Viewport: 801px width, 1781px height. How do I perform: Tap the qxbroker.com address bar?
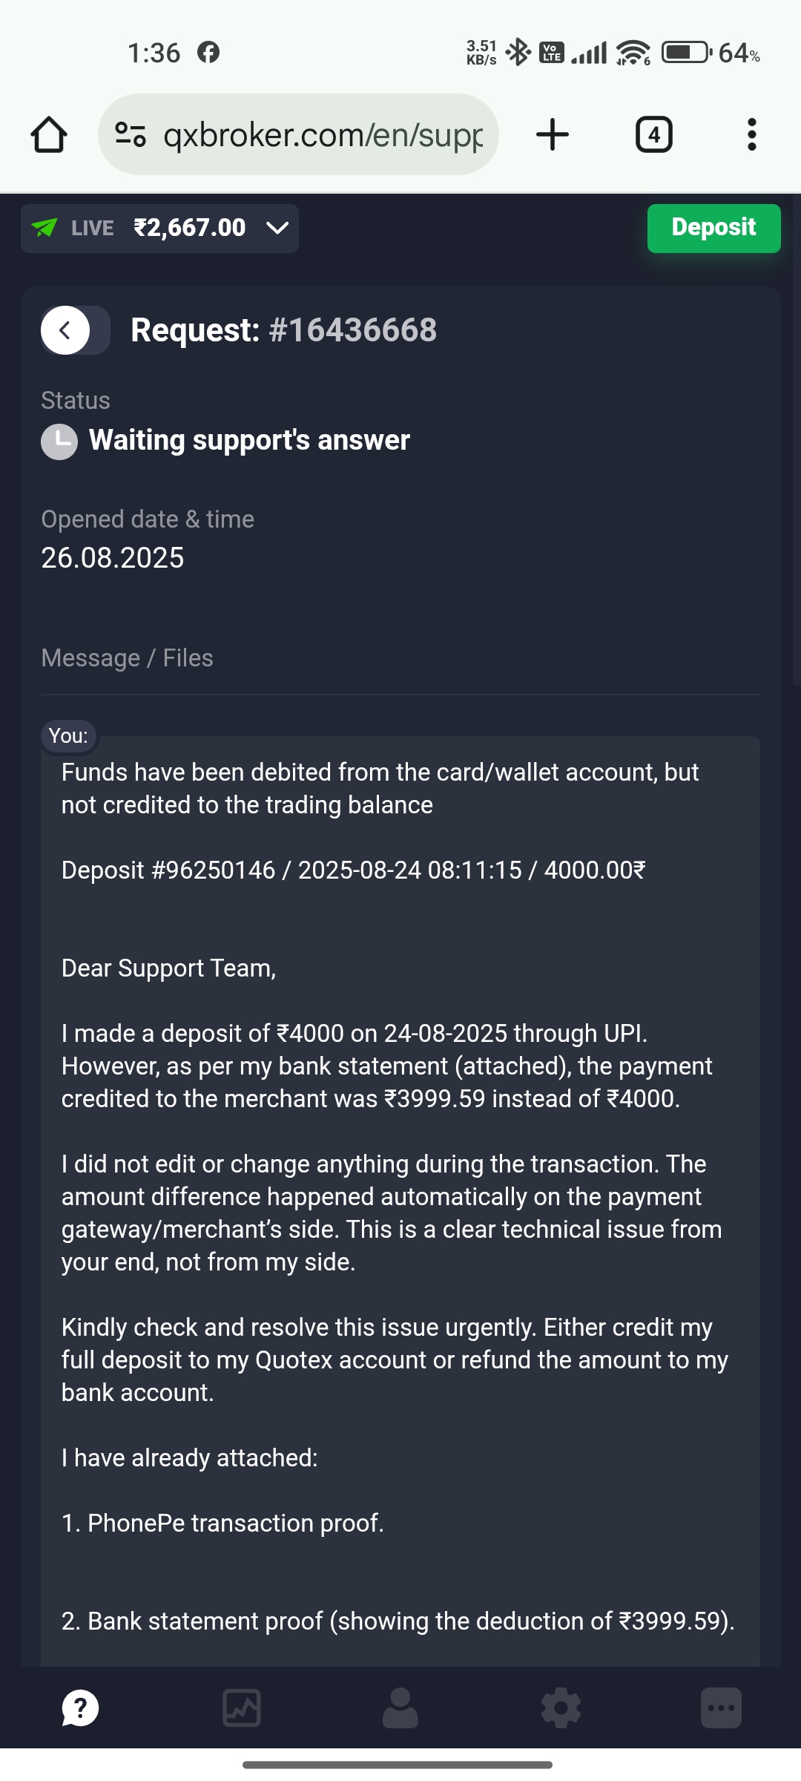click(x=323, y=135)
